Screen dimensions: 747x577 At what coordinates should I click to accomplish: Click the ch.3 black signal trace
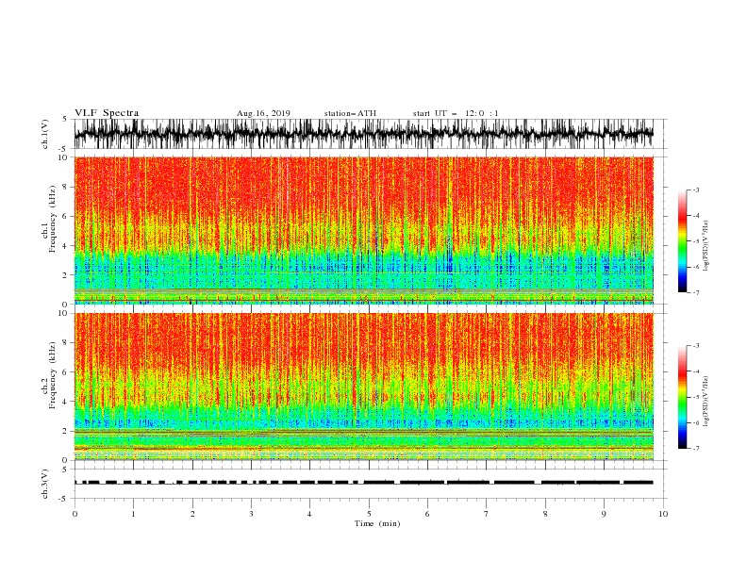coord(364,483)
